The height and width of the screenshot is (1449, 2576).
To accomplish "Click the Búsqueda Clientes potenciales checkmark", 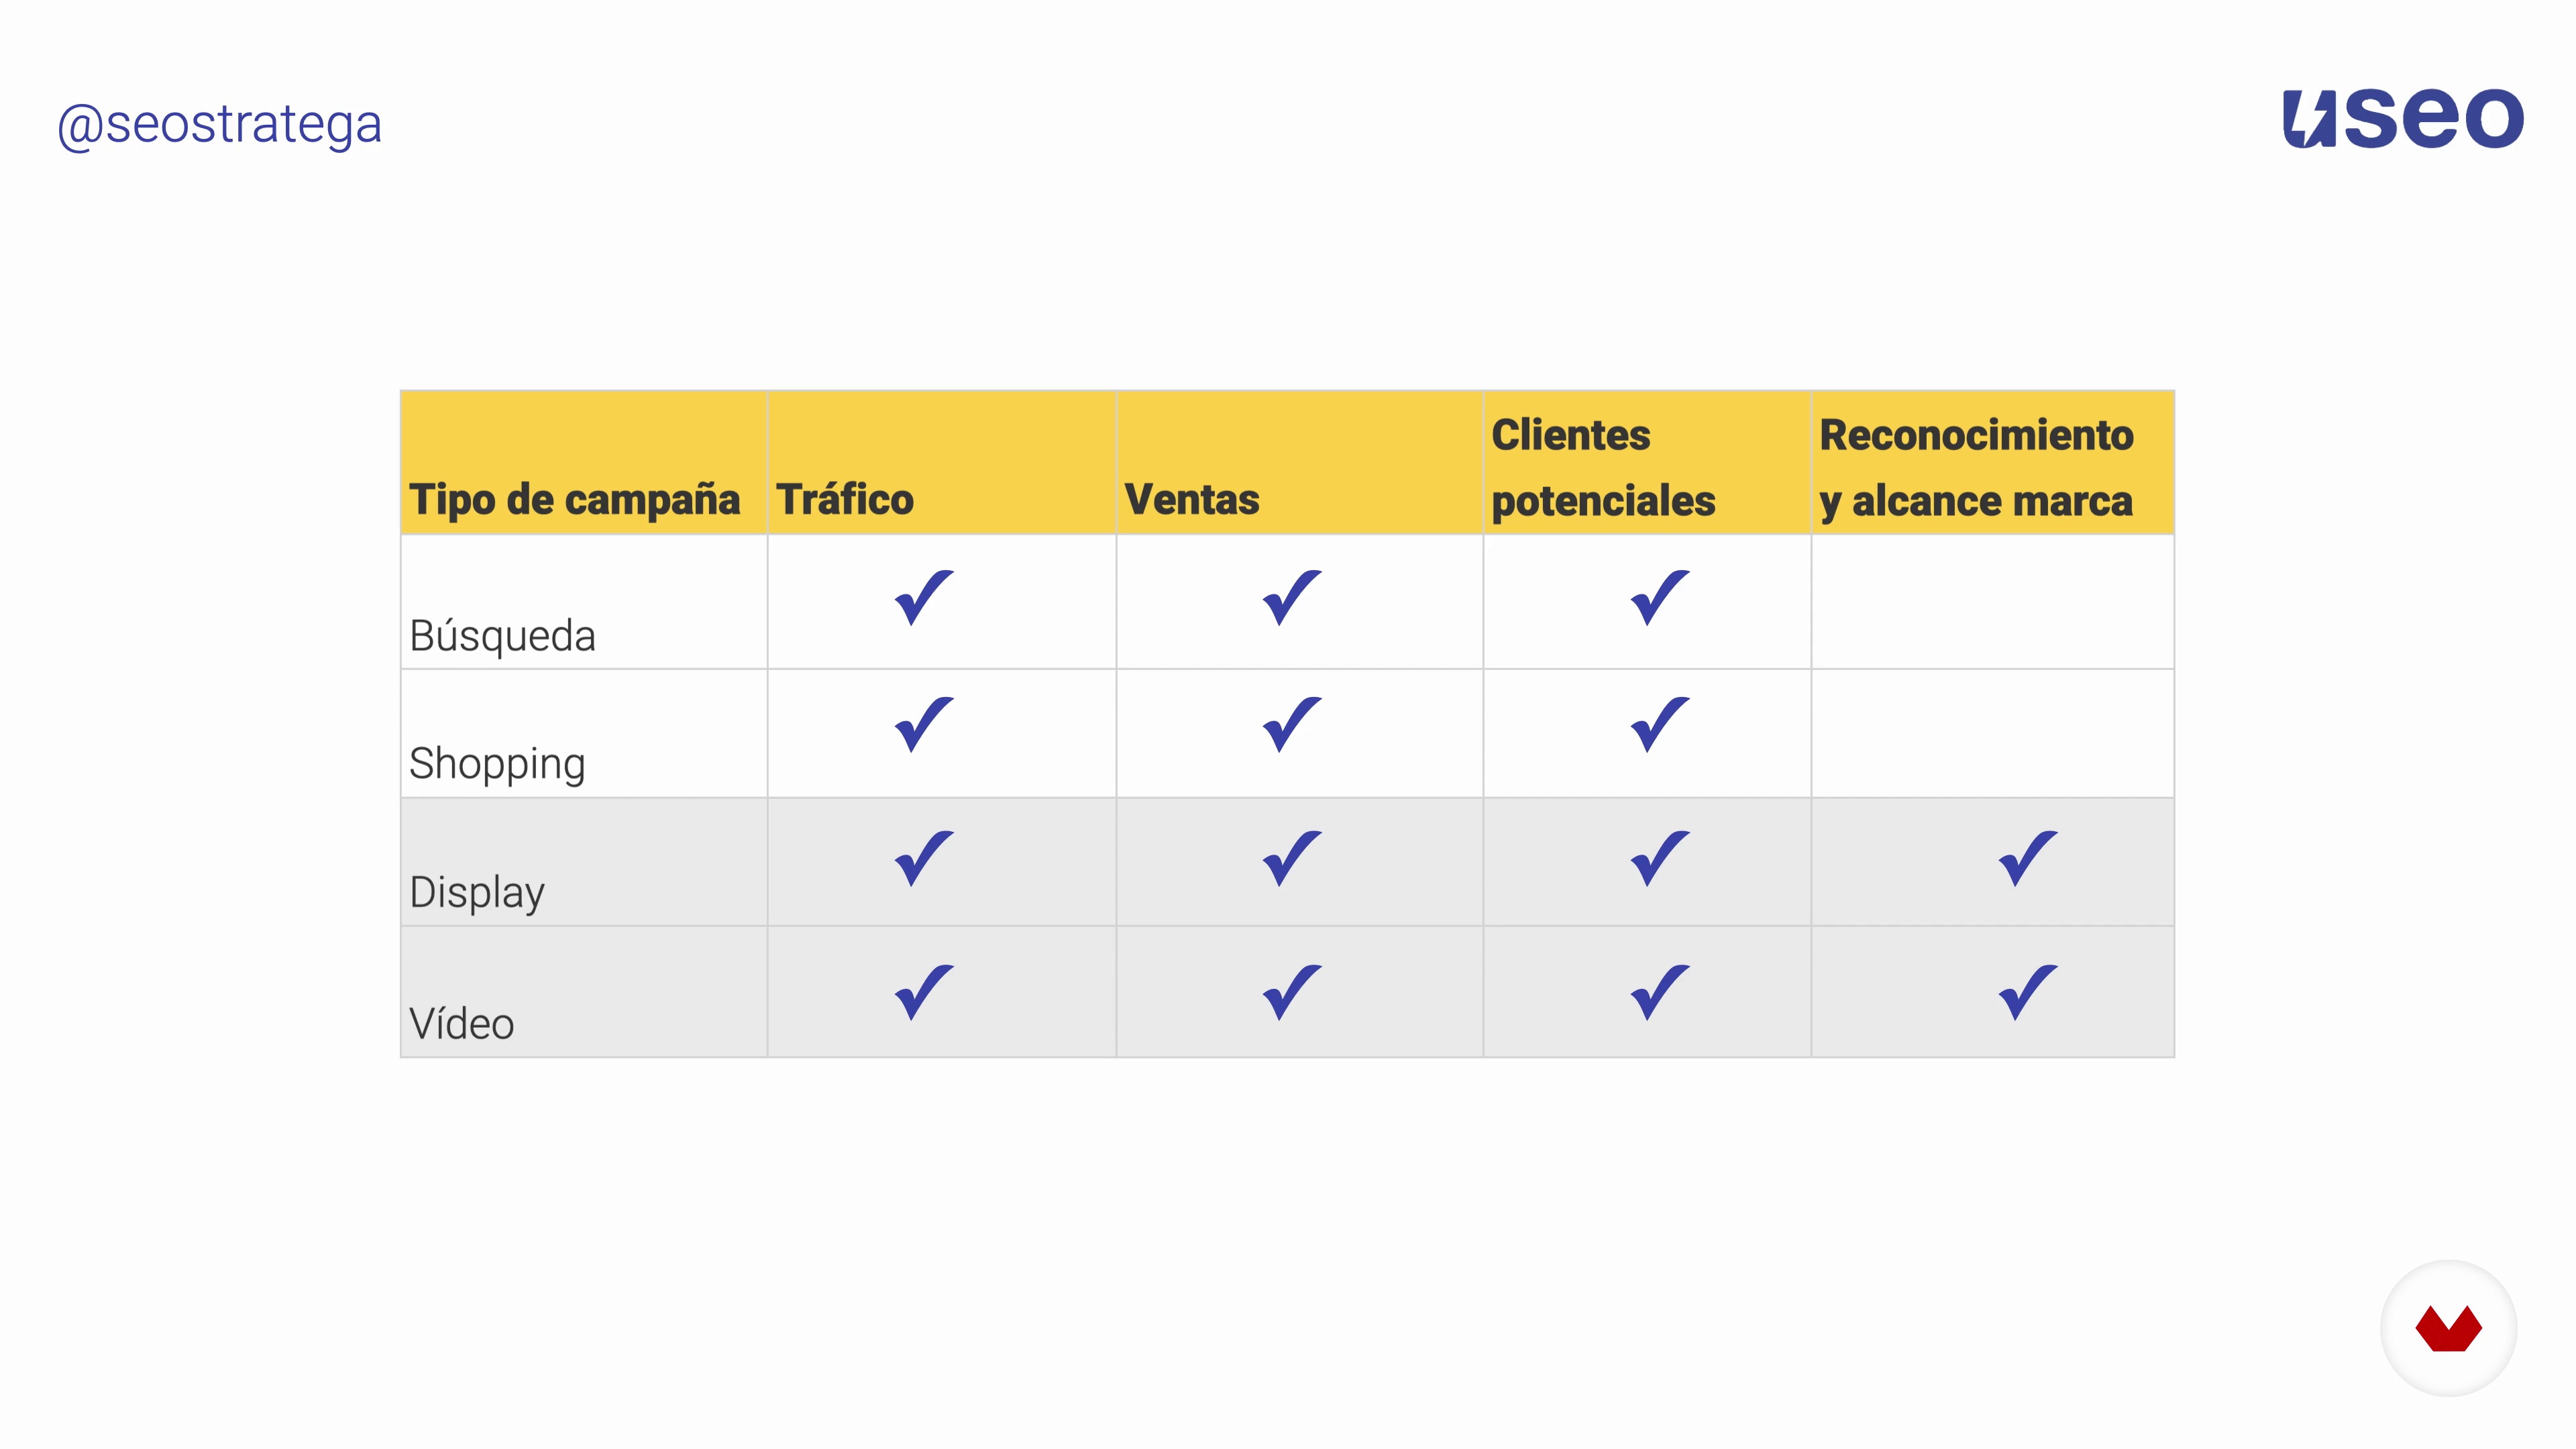I will pyautogui.click(x=1660, y=597).
